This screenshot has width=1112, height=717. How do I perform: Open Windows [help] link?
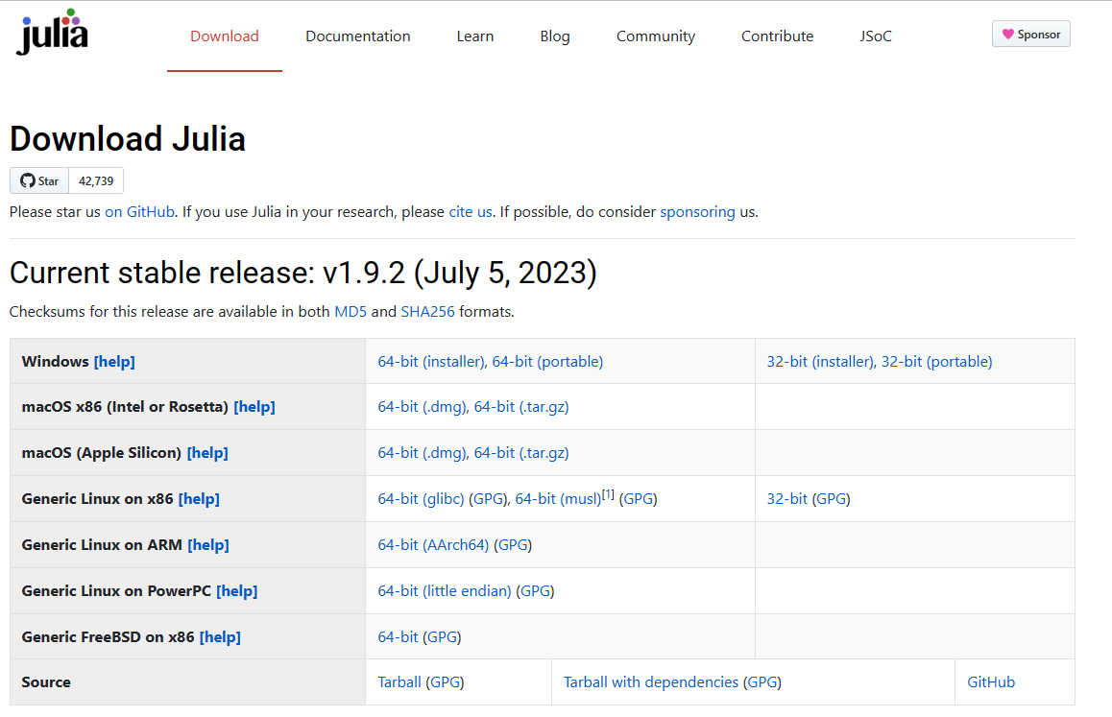tap(114, 362)
